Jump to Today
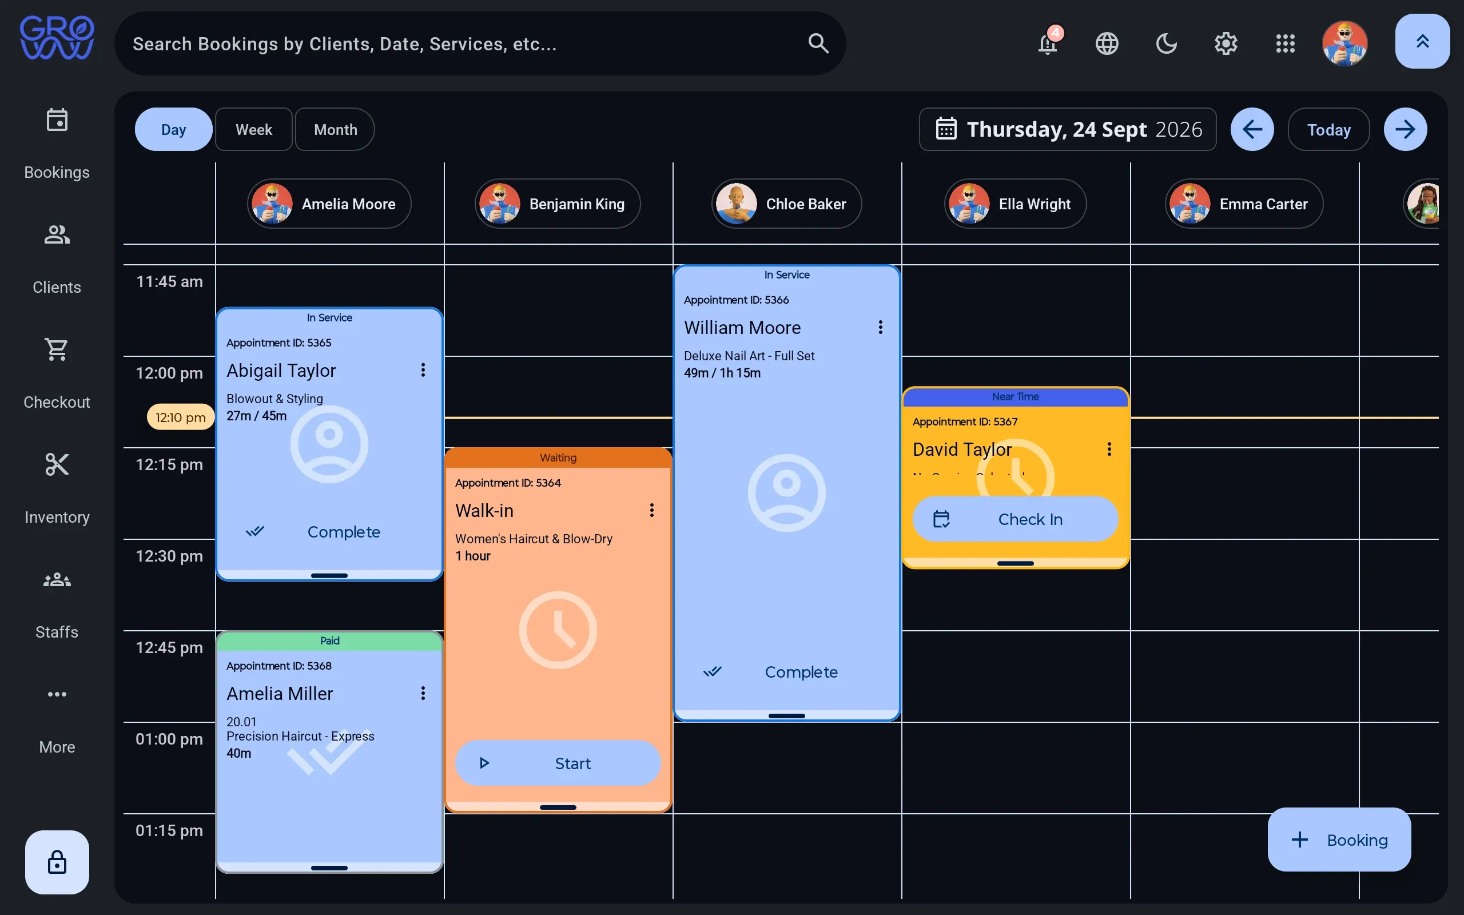The height and width of the screenshot is (915, 1464). click(x=1328, y=129)
